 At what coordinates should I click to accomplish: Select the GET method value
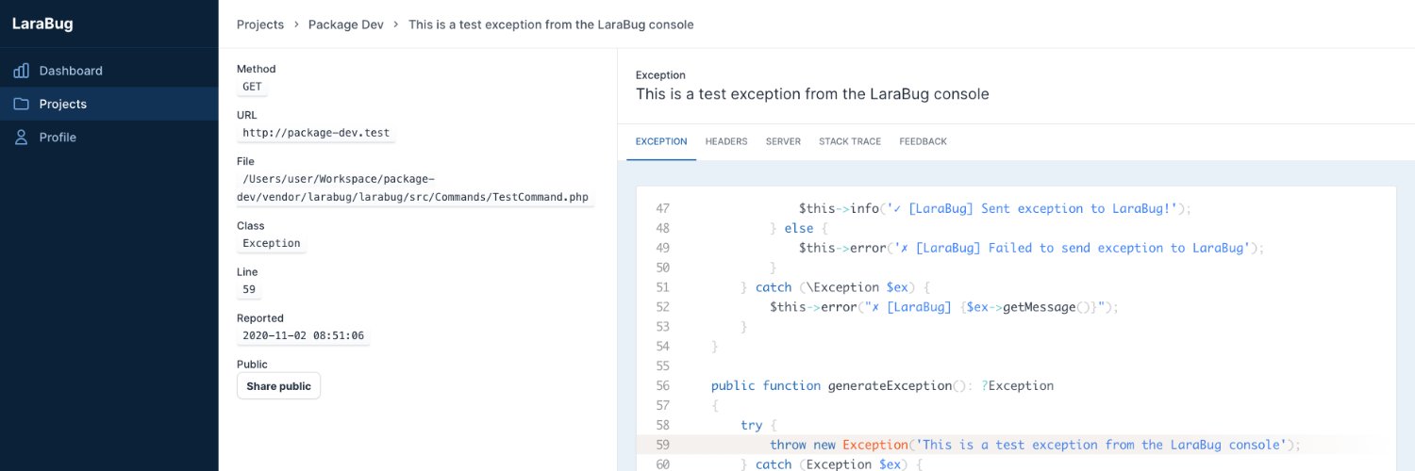point(252,87)
